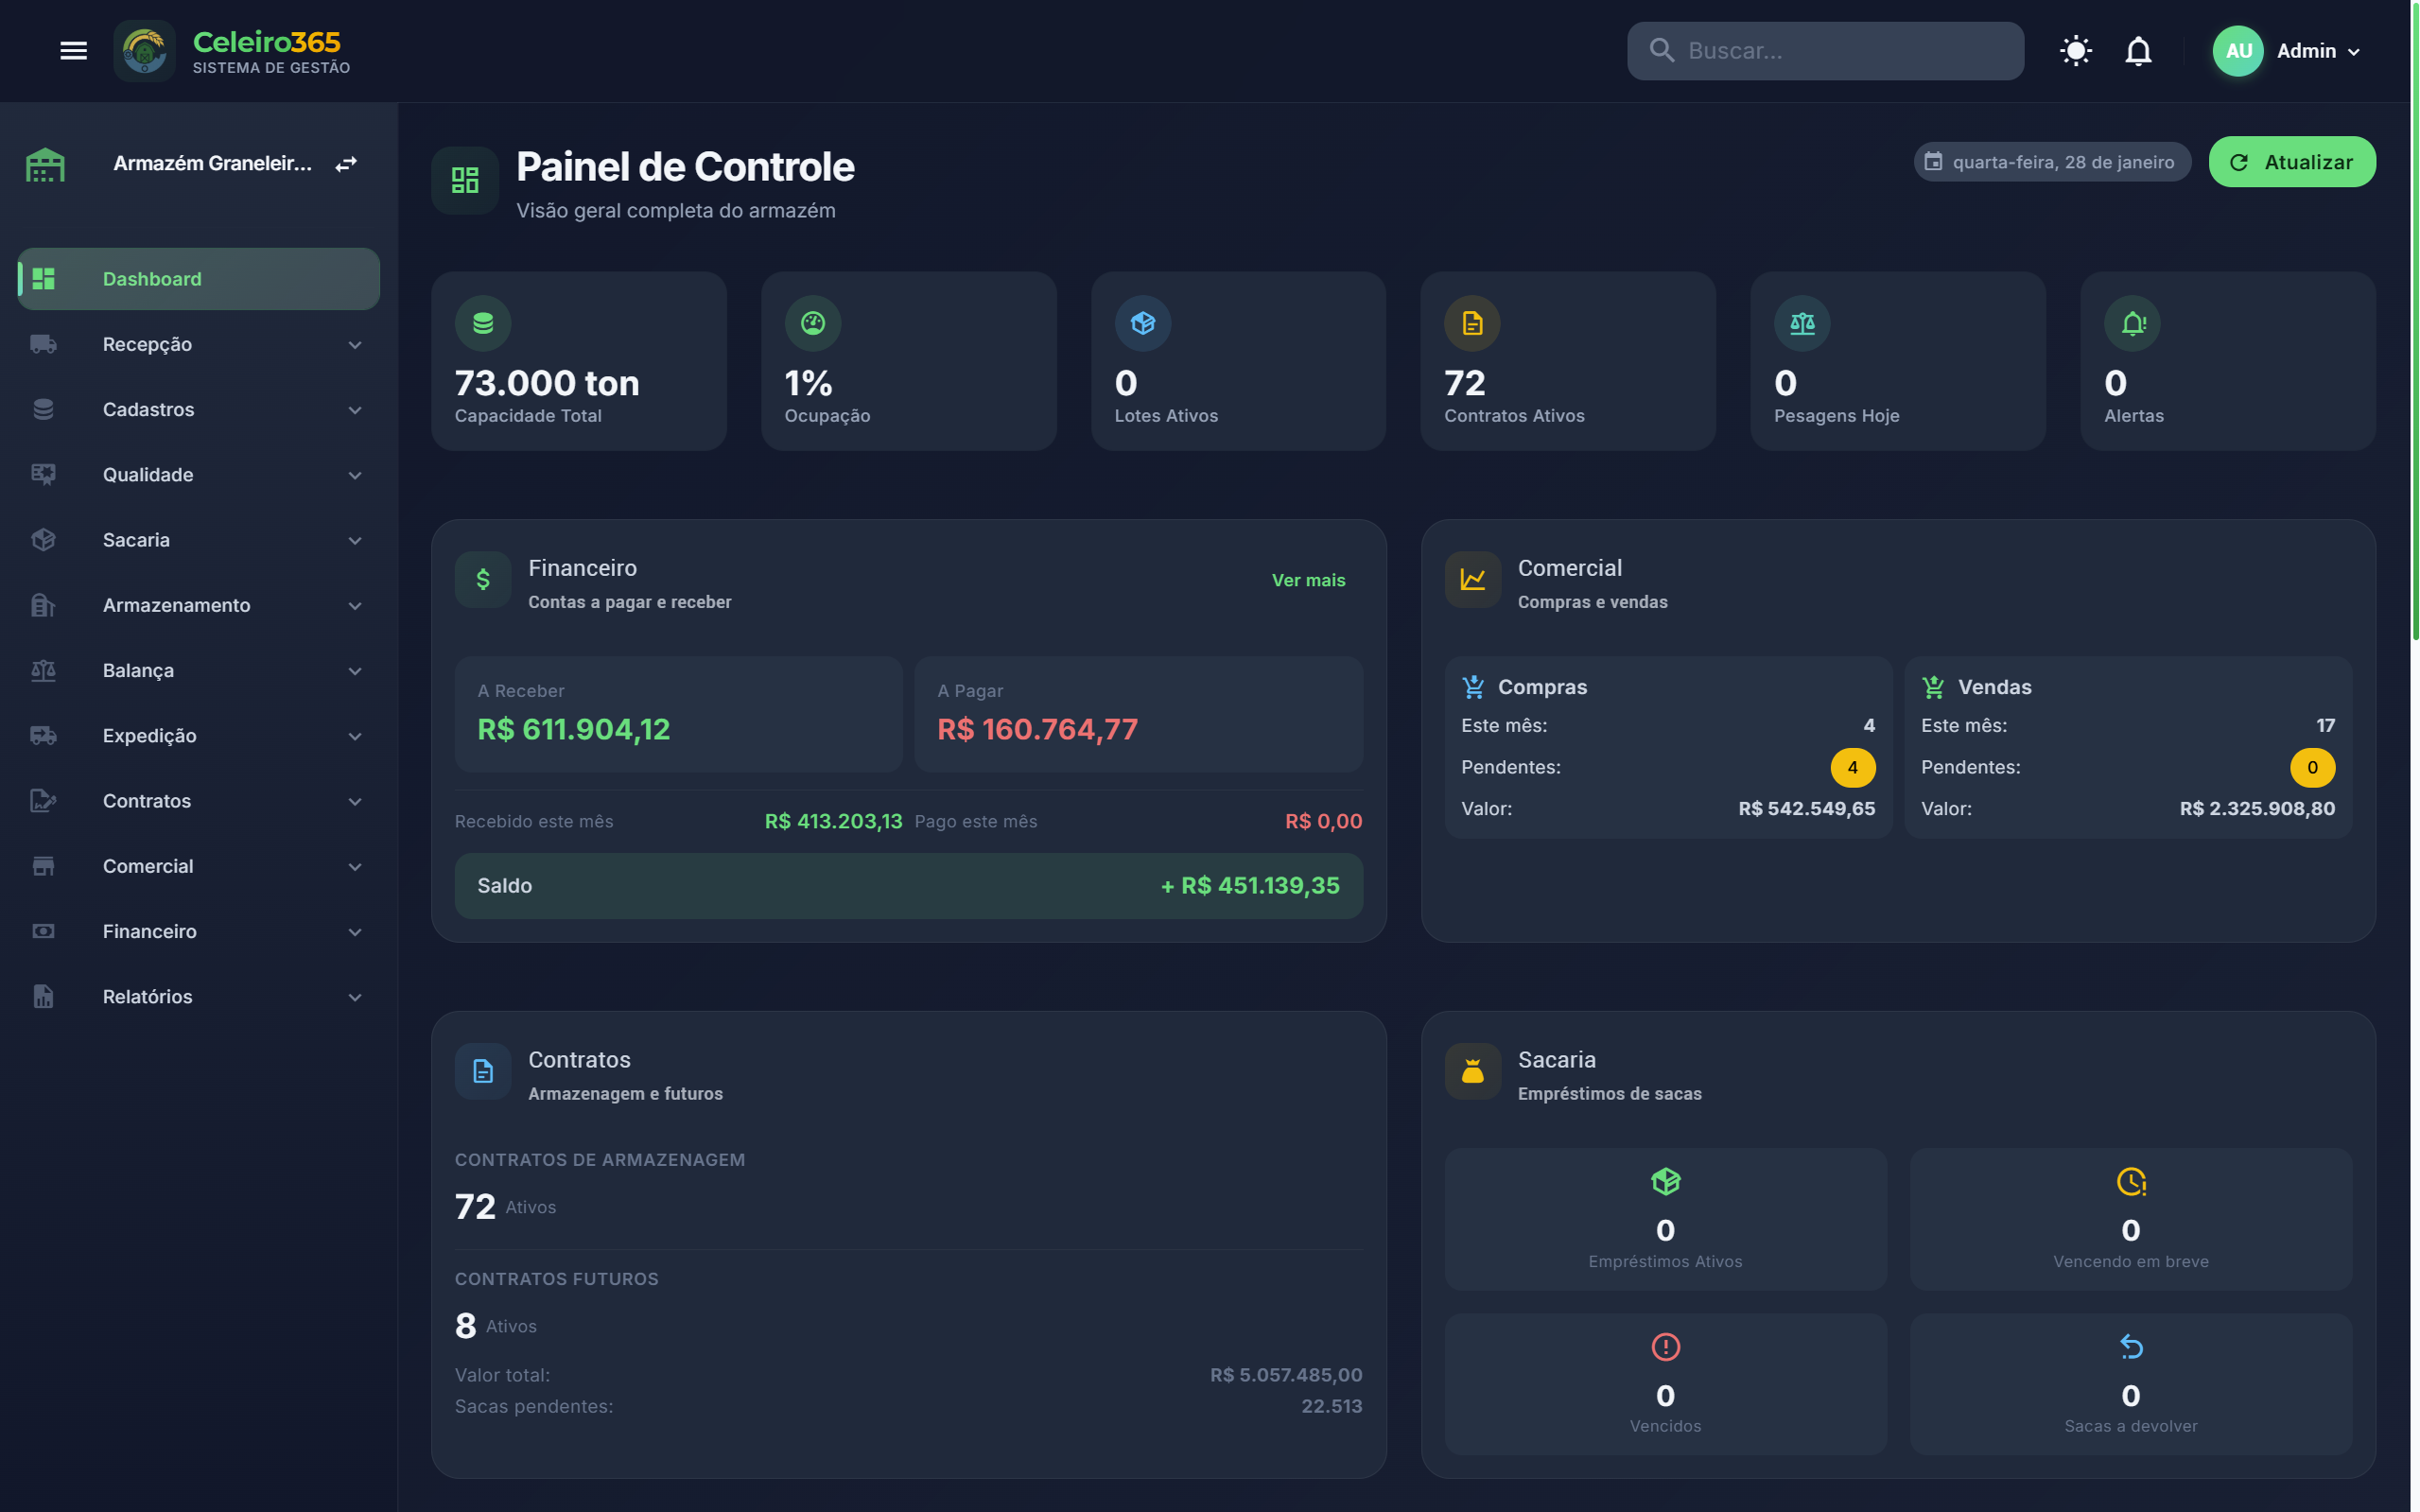This screenshot has height=1512, width=2420.
Task: Click the search magnifier icon
Action: pyautogui.click(x=1663, y=50)
